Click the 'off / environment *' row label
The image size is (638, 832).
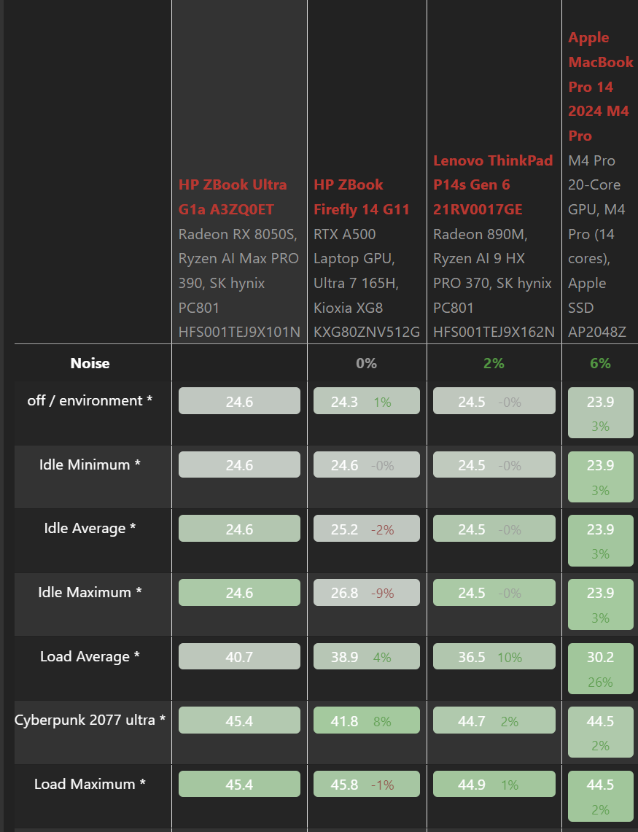pos(90,400)
